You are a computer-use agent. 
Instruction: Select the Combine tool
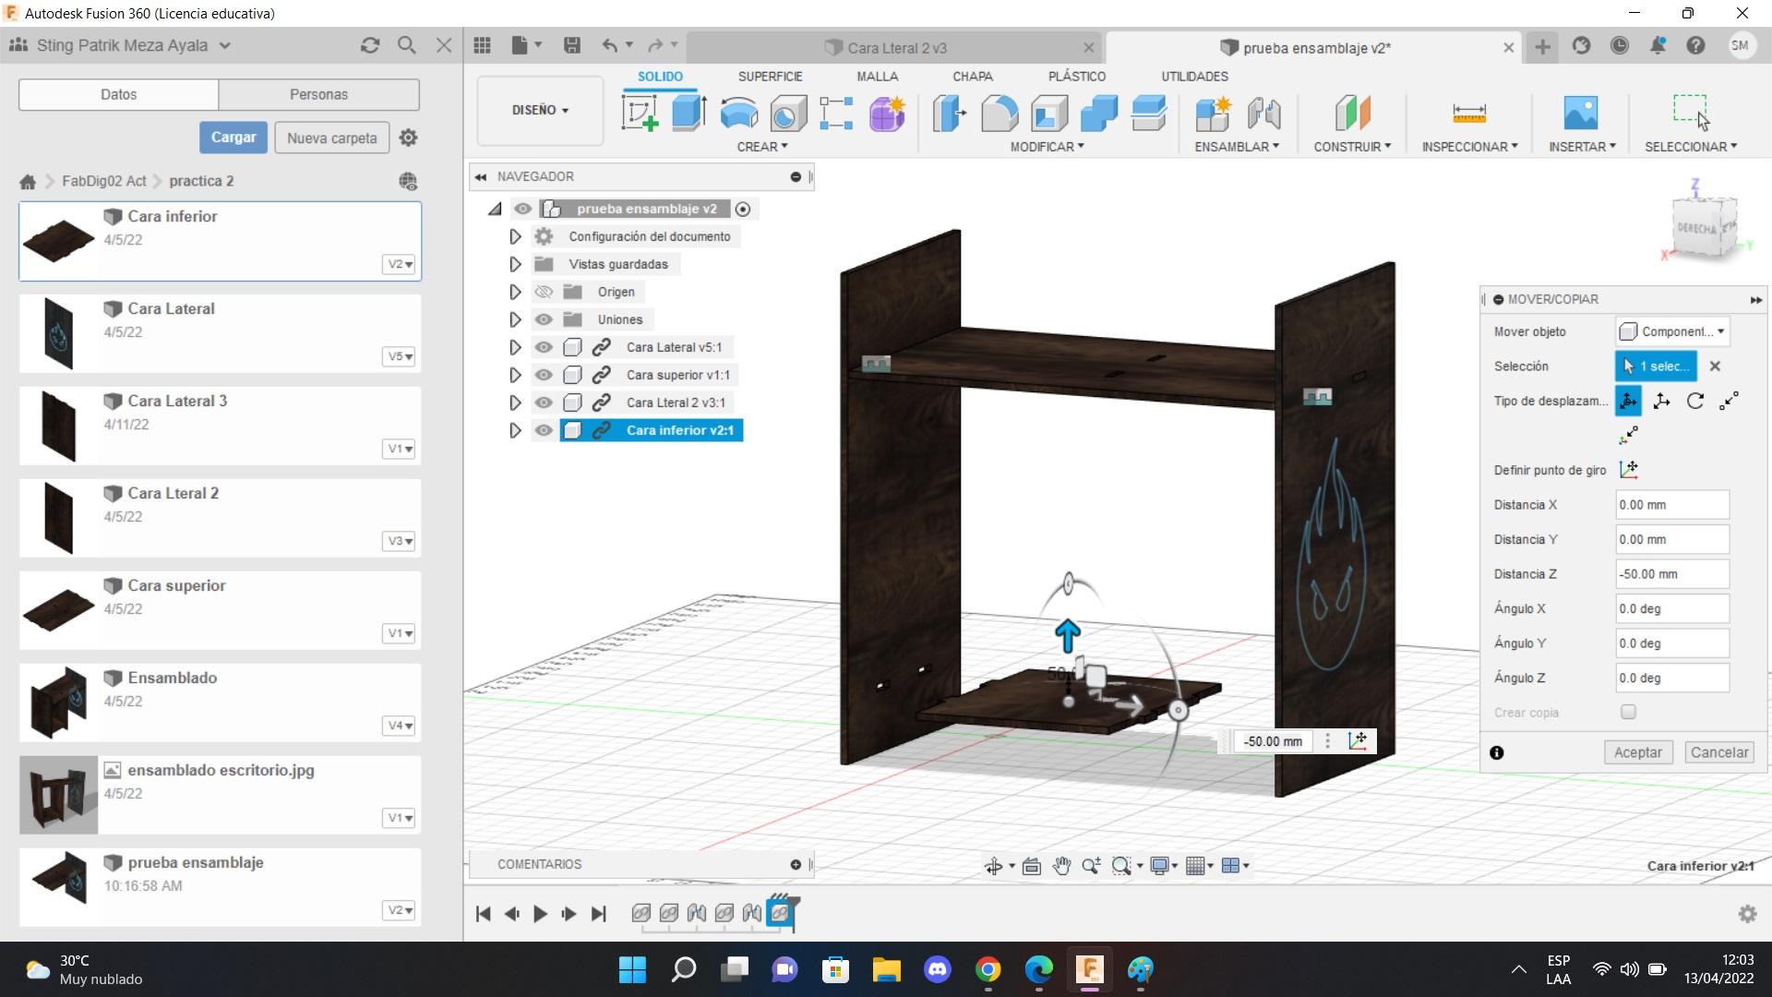[x=1098, y=114]
